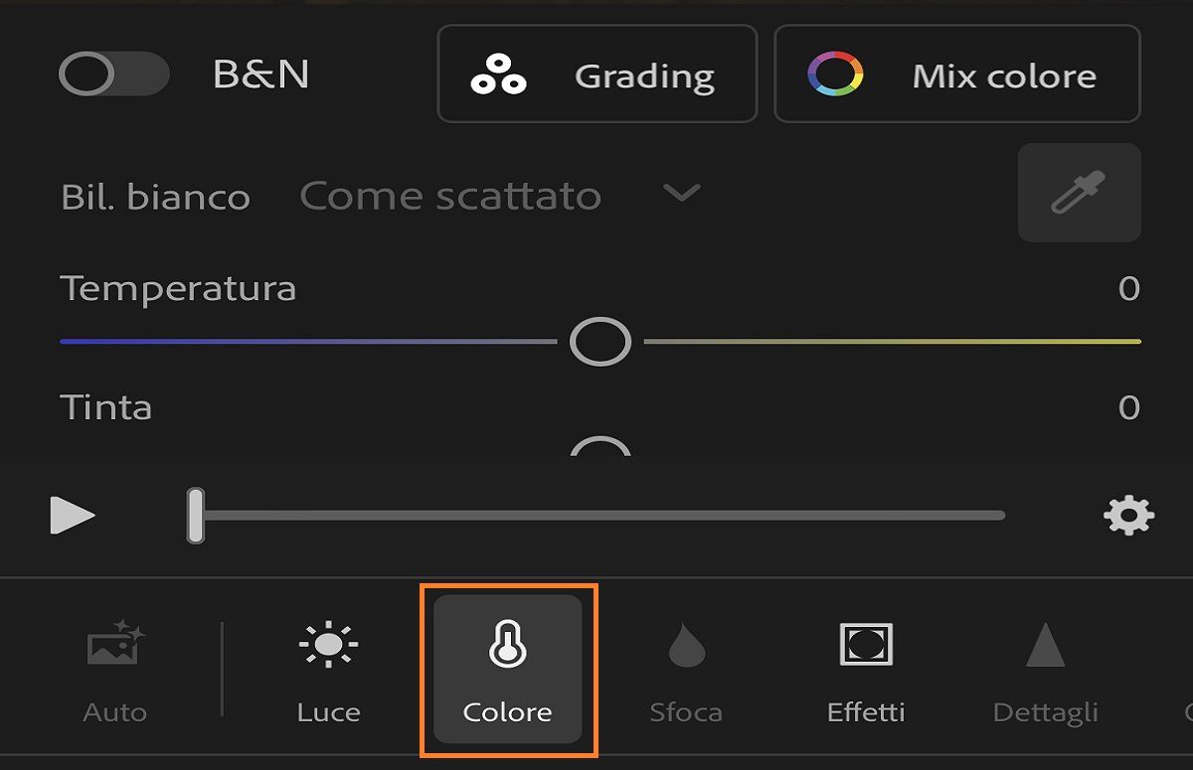
Task: Switch to the Grading panel
Action: pyautogui.click(x=596, y=75)
